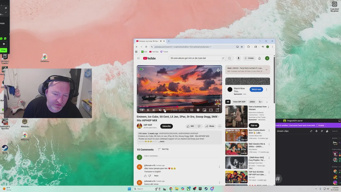Clear the YouTube search box text
The width and height of the screenshot is (341, 192).
(223, 58)
